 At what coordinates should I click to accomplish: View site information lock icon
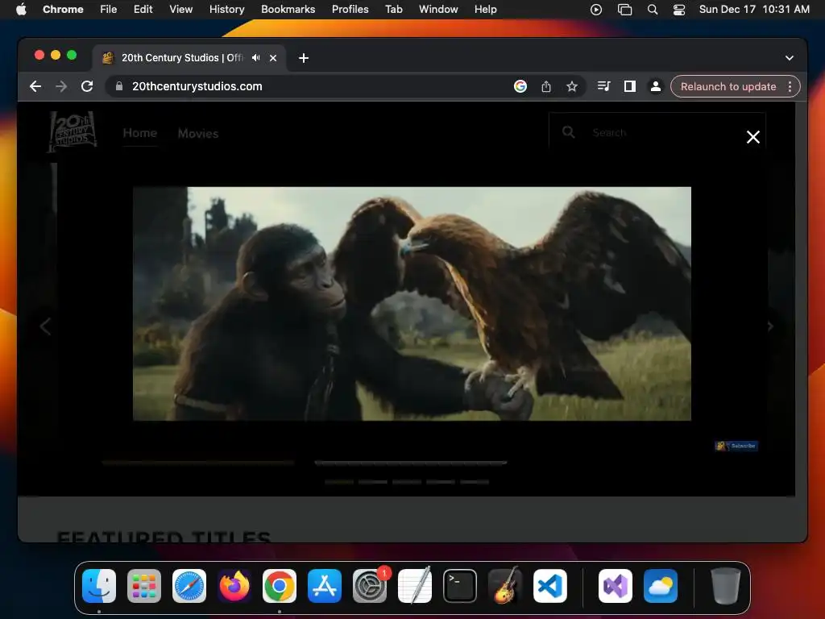[119, 86]
